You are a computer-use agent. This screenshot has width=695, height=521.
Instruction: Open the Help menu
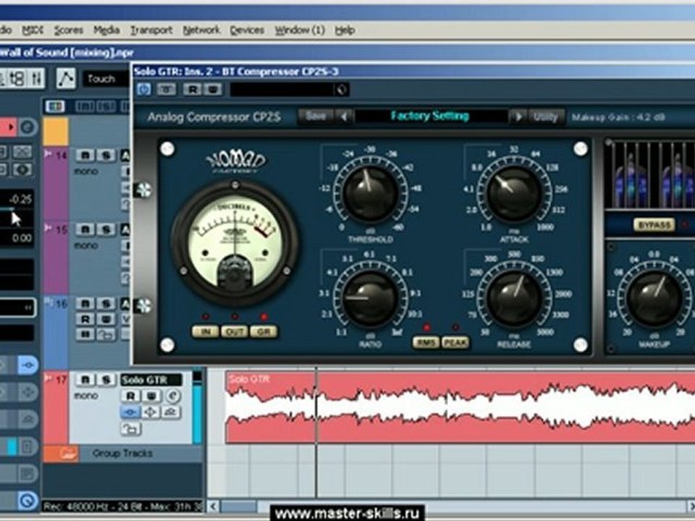pyautogui.click(x=345, y=30)
